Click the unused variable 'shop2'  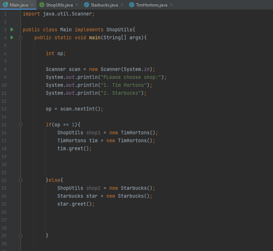coord(93,188)
